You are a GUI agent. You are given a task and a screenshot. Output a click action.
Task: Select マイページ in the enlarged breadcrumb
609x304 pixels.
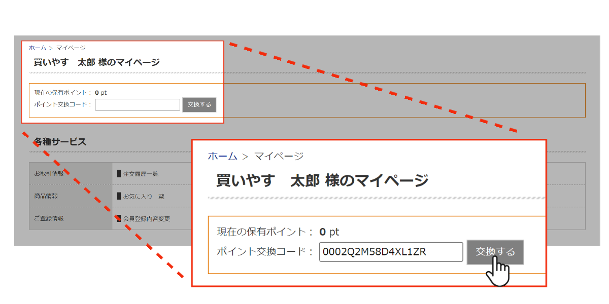pos(279,156)
